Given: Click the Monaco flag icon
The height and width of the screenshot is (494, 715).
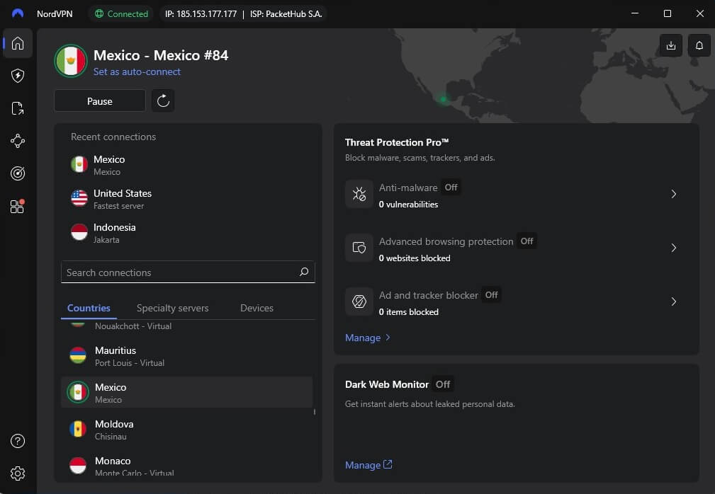Looking at the screenshot, I should [78, 466].
